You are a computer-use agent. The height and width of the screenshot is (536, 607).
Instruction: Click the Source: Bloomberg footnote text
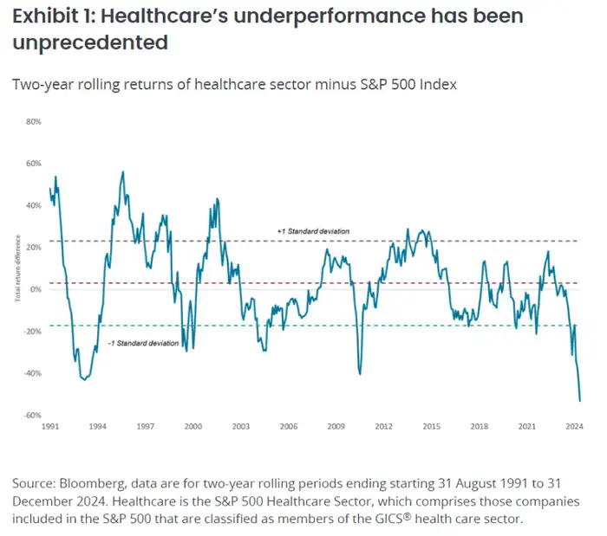(296, 501)
